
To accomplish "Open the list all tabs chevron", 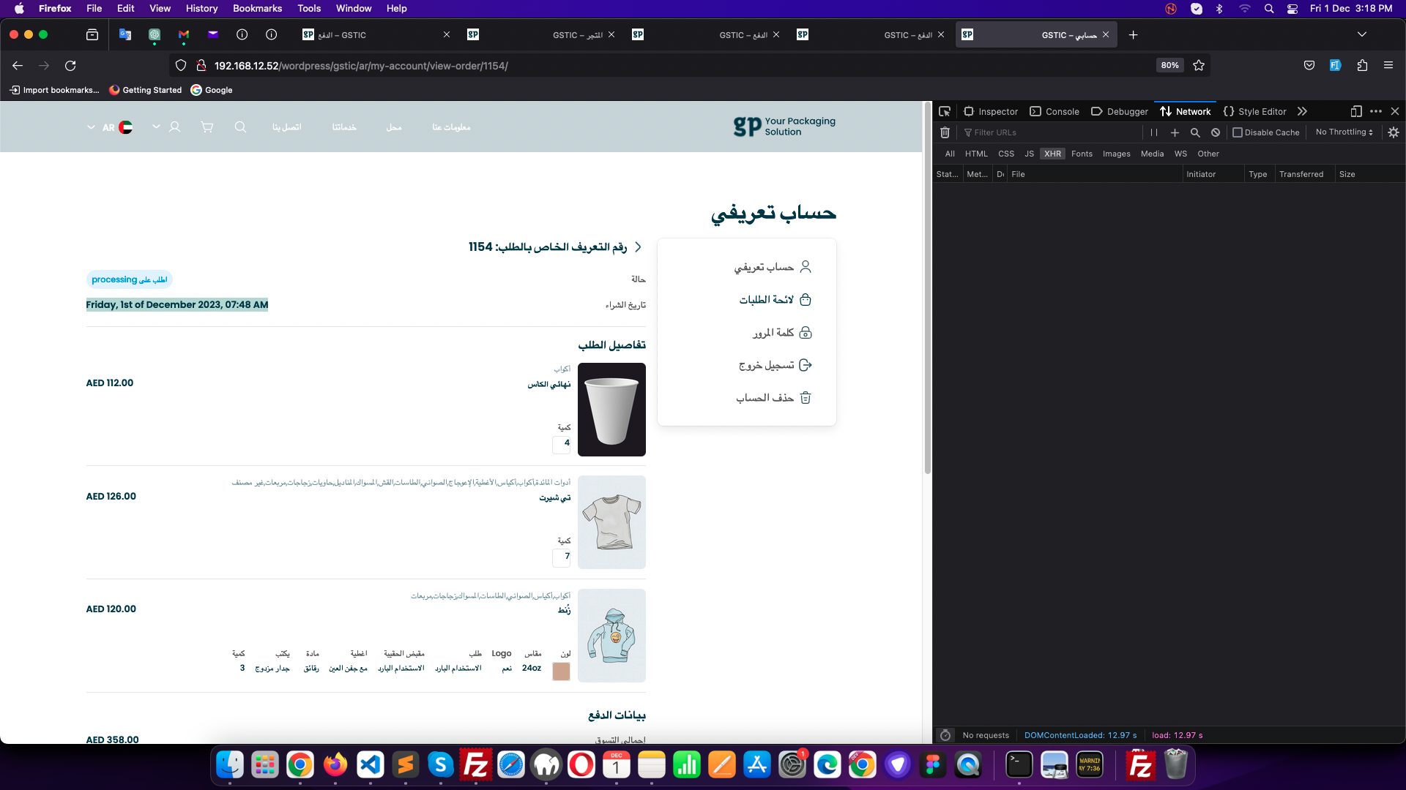I will (1361, 34).
